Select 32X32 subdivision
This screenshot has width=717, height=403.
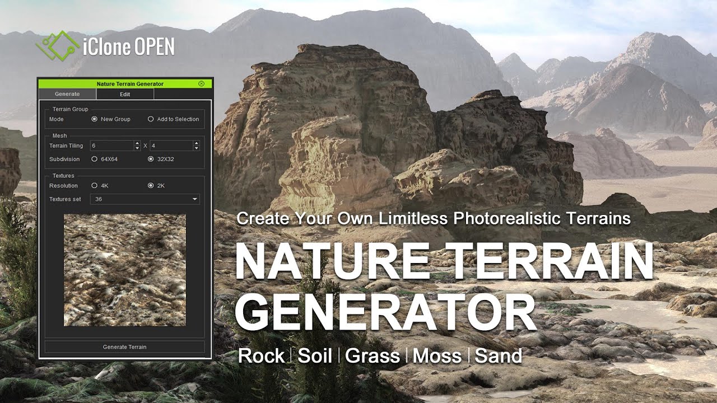coord(151,159)
